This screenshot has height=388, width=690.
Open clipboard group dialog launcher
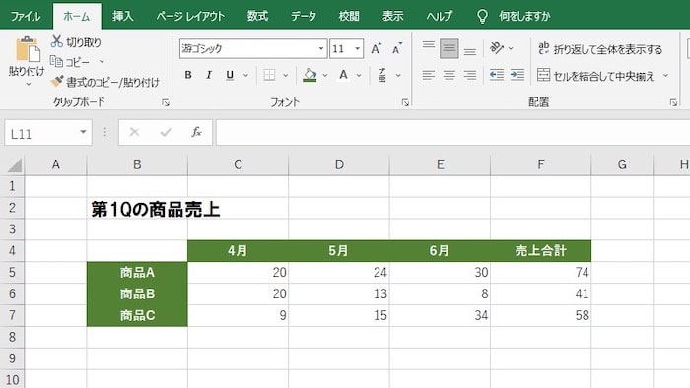click(166, 102)
